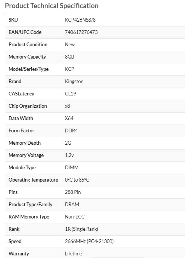Select the EAN/UPC code 740617276473
Viewport: 185px width, 258px height.
click(81, 32)
